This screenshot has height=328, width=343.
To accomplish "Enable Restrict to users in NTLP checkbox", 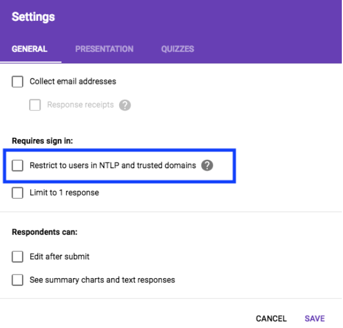I will (x=17, y=165).
